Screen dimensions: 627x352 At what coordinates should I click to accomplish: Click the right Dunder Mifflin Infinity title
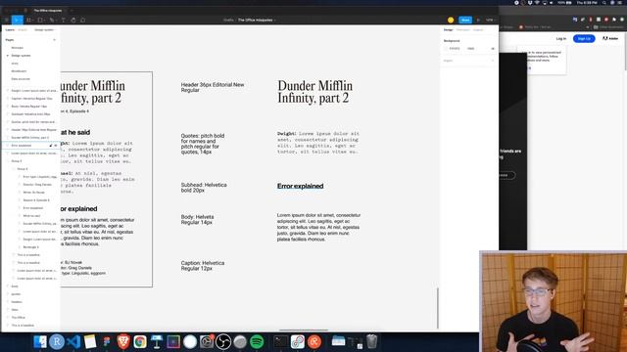(315, 92)
